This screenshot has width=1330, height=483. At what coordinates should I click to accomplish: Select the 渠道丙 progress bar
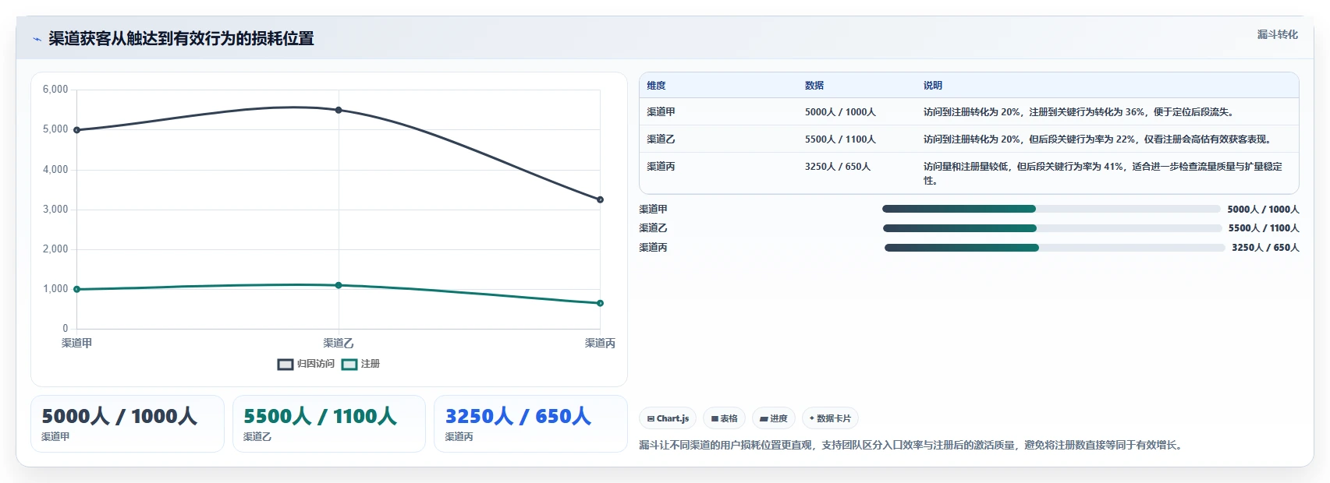[x=1055, y=248]
